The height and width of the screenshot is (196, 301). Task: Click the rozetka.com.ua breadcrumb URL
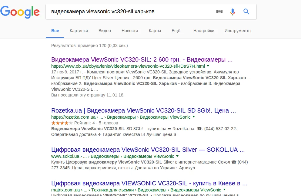click(x=121, y=117)
